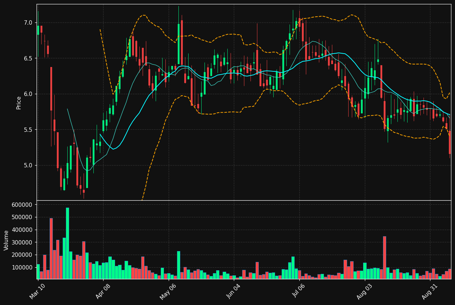This screenshot has height=305, width=455.
Task: Select the red volume spike after Aug 03
Action: point(384,258)
